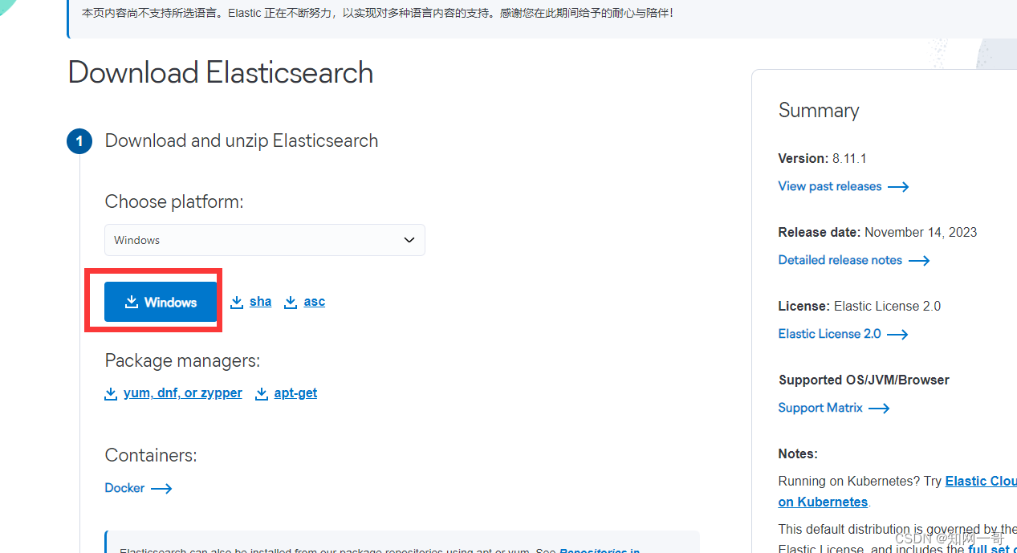Click the chevron on the Windows platform selector
This screenshot has width=1017, height=553.
[x=409, y=239]
